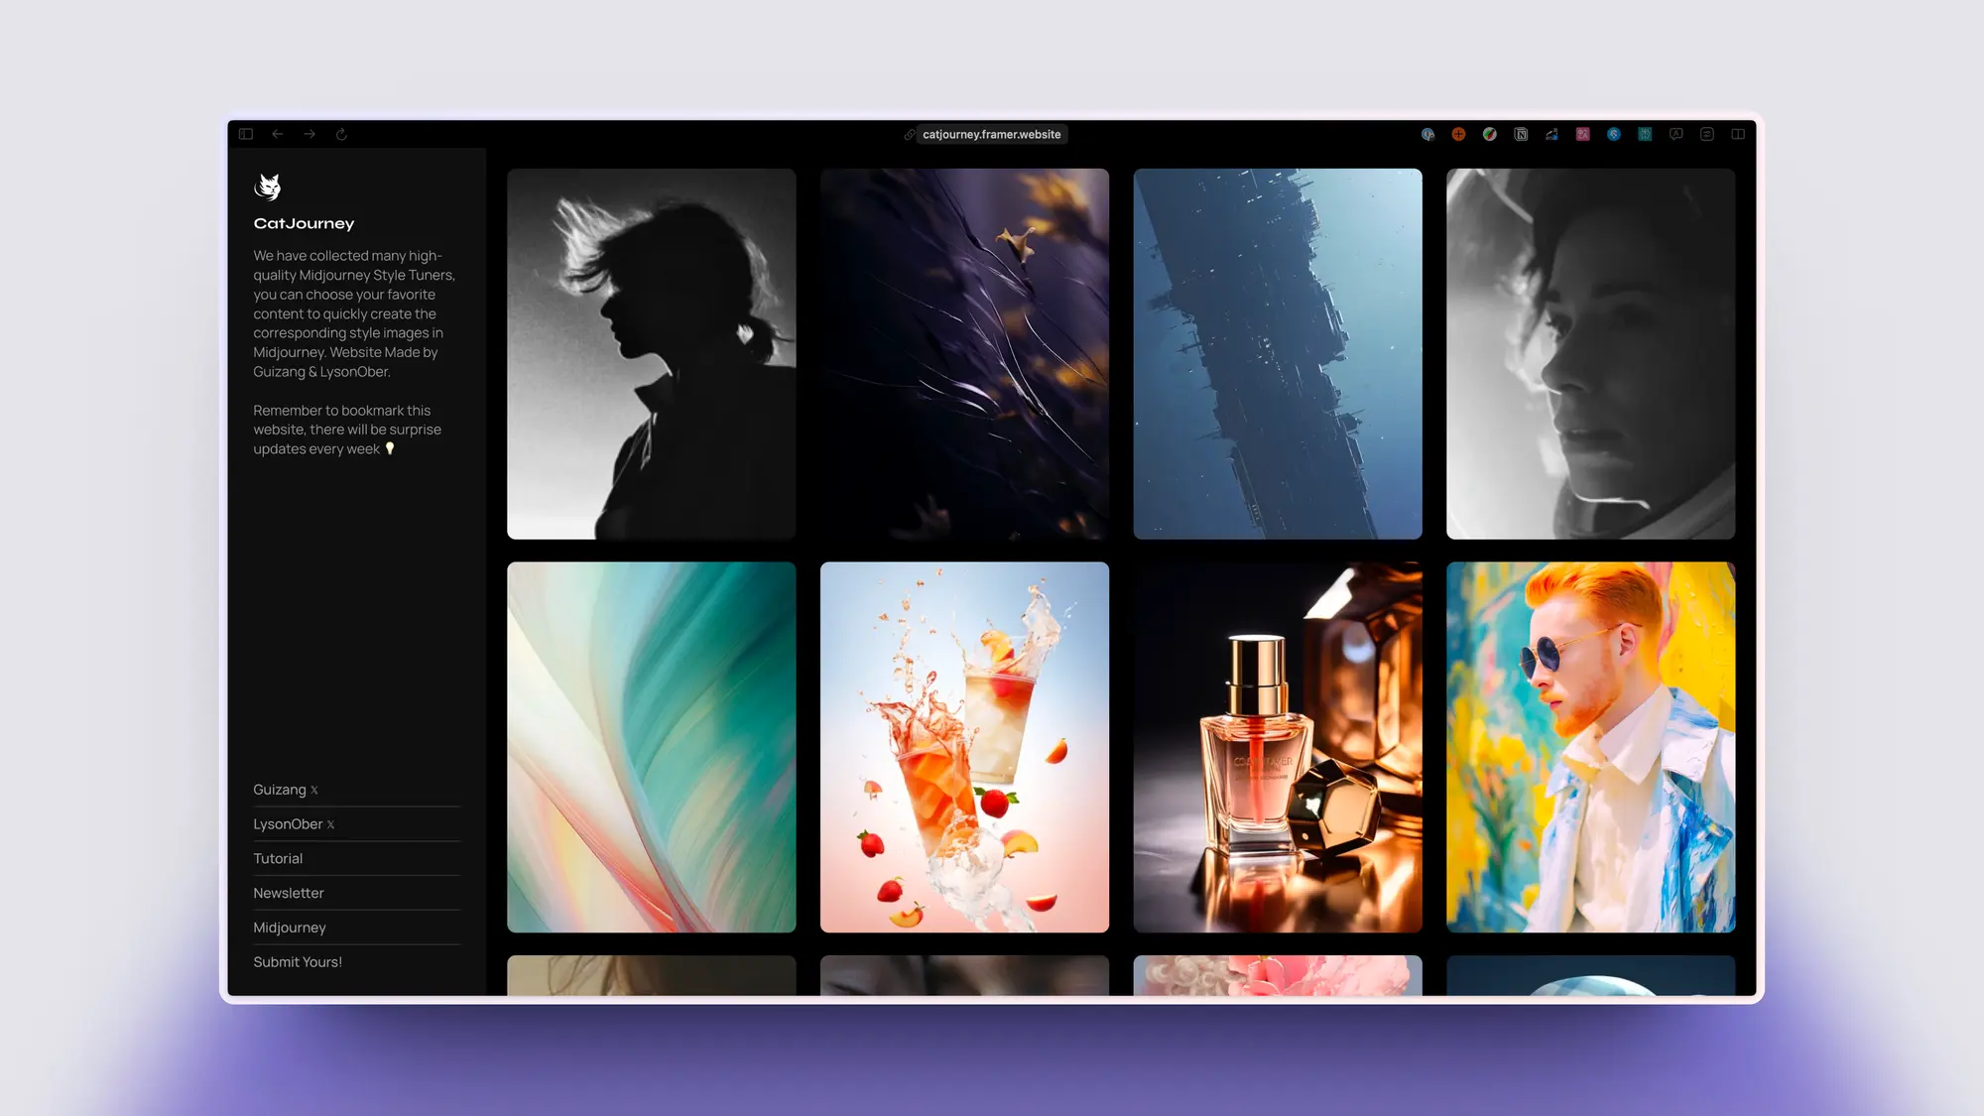
Task: Click the extension icon right of Notion
Action: click(1551, 134)
